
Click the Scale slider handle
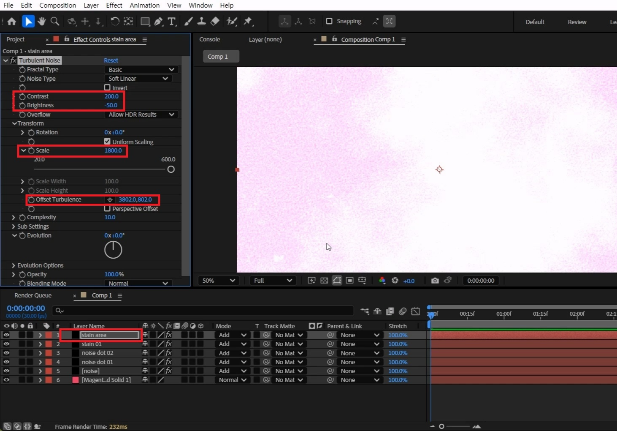coord(171,169)
